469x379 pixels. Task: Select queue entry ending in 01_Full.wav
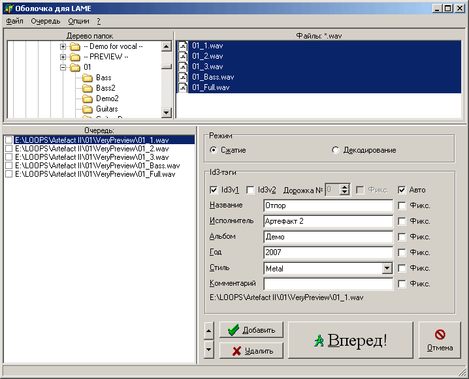point(95,174)
